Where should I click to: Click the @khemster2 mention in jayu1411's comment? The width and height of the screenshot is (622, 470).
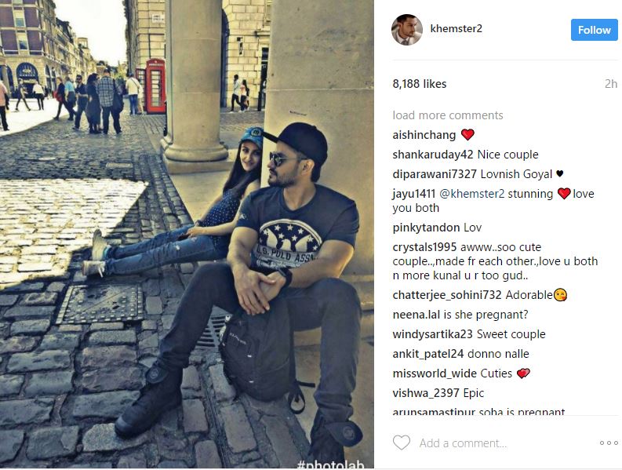472,194
